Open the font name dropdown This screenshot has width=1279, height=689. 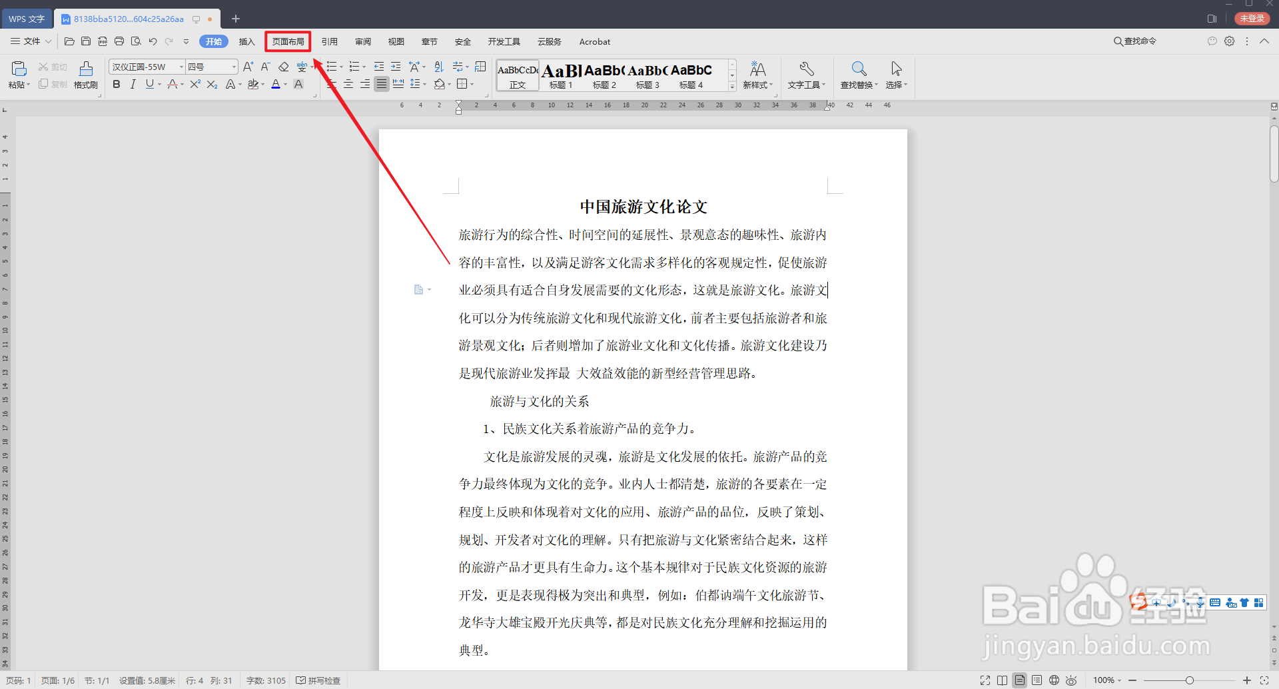[x=181, y=67]
